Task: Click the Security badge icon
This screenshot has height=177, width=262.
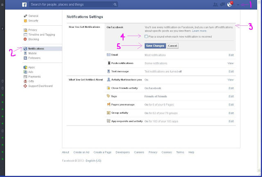Action: point(25,21)
